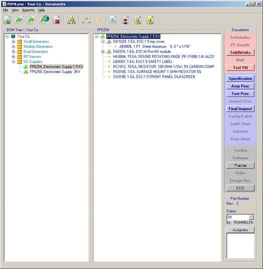Click the delete document red X icon
263x269 pixels.
(57, 20)
